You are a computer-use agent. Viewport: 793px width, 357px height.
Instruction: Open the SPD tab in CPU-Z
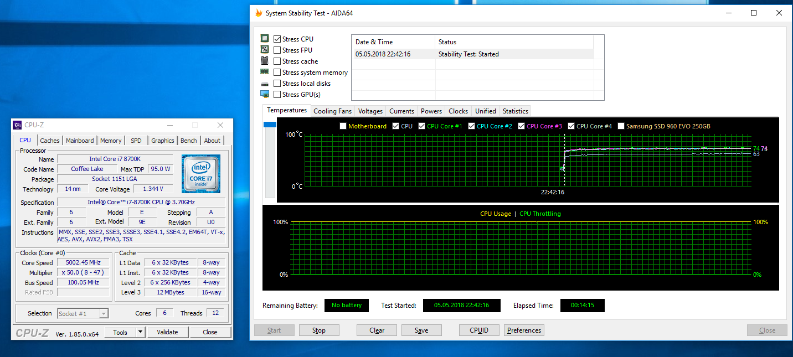coord(136,141)
